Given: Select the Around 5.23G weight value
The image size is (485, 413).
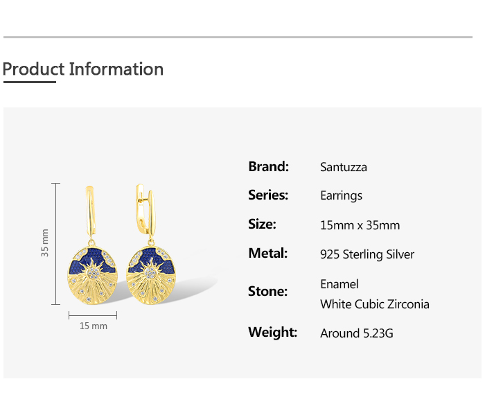Looking at the screenshot, I should 357,333.
